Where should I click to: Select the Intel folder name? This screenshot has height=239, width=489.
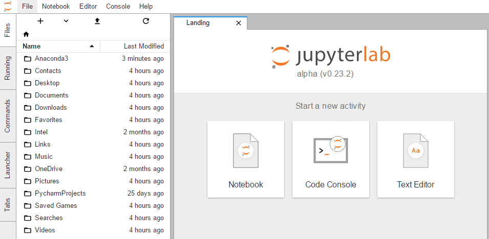pos(41,132)
